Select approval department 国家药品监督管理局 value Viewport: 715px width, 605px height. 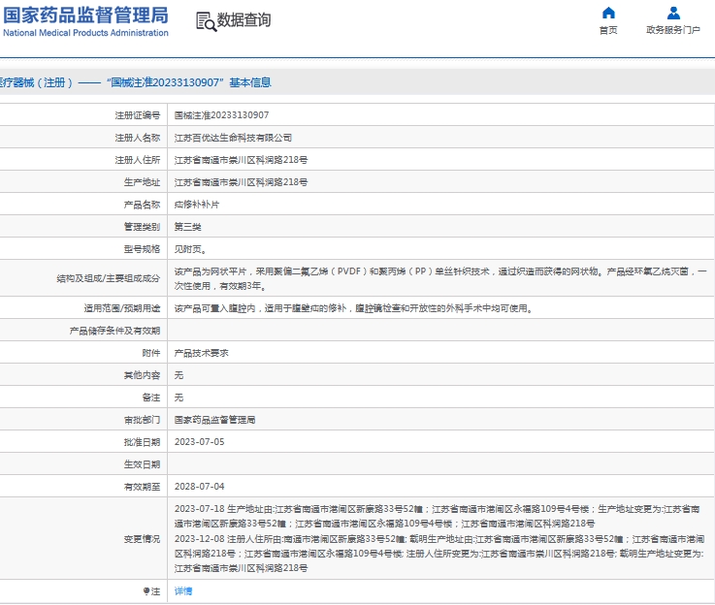coord(214,420)
